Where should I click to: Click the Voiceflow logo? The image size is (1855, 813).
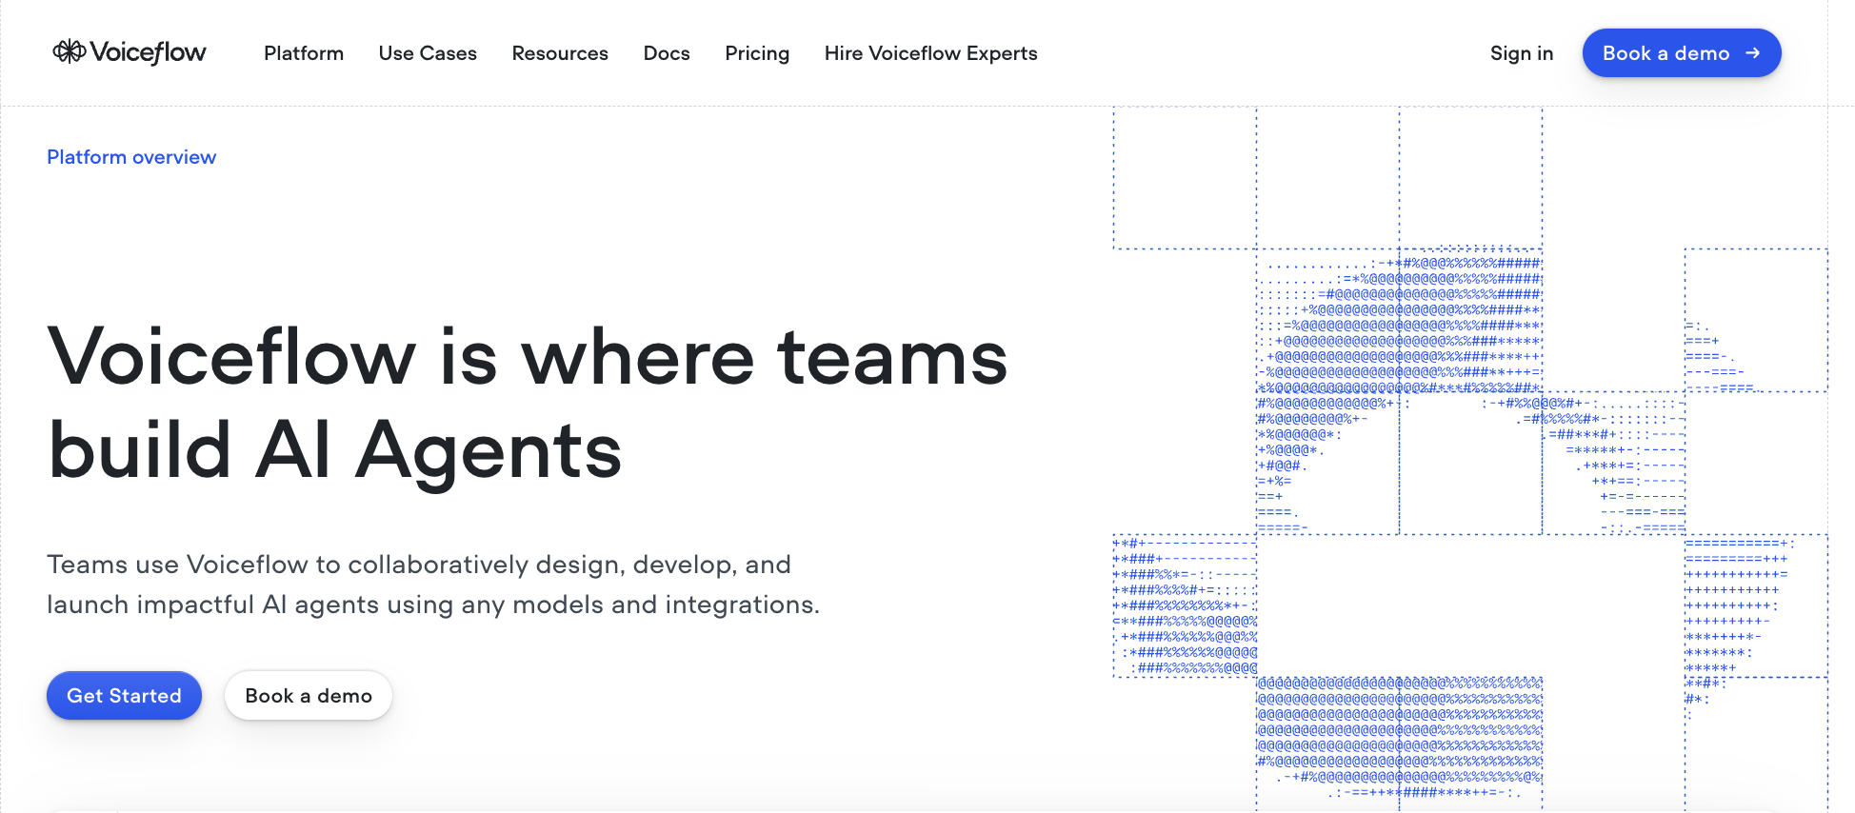130,52
